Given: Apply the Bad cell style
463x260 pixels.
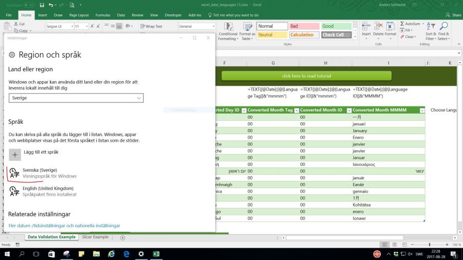Looking at the screenshot, I should [x=304, y=26].
